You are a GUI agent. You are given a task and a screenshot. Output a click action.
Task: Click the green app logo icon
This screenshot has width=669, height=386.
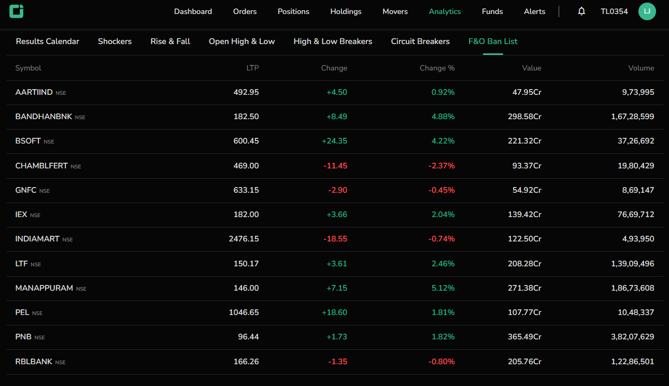[x=17, y=11]
